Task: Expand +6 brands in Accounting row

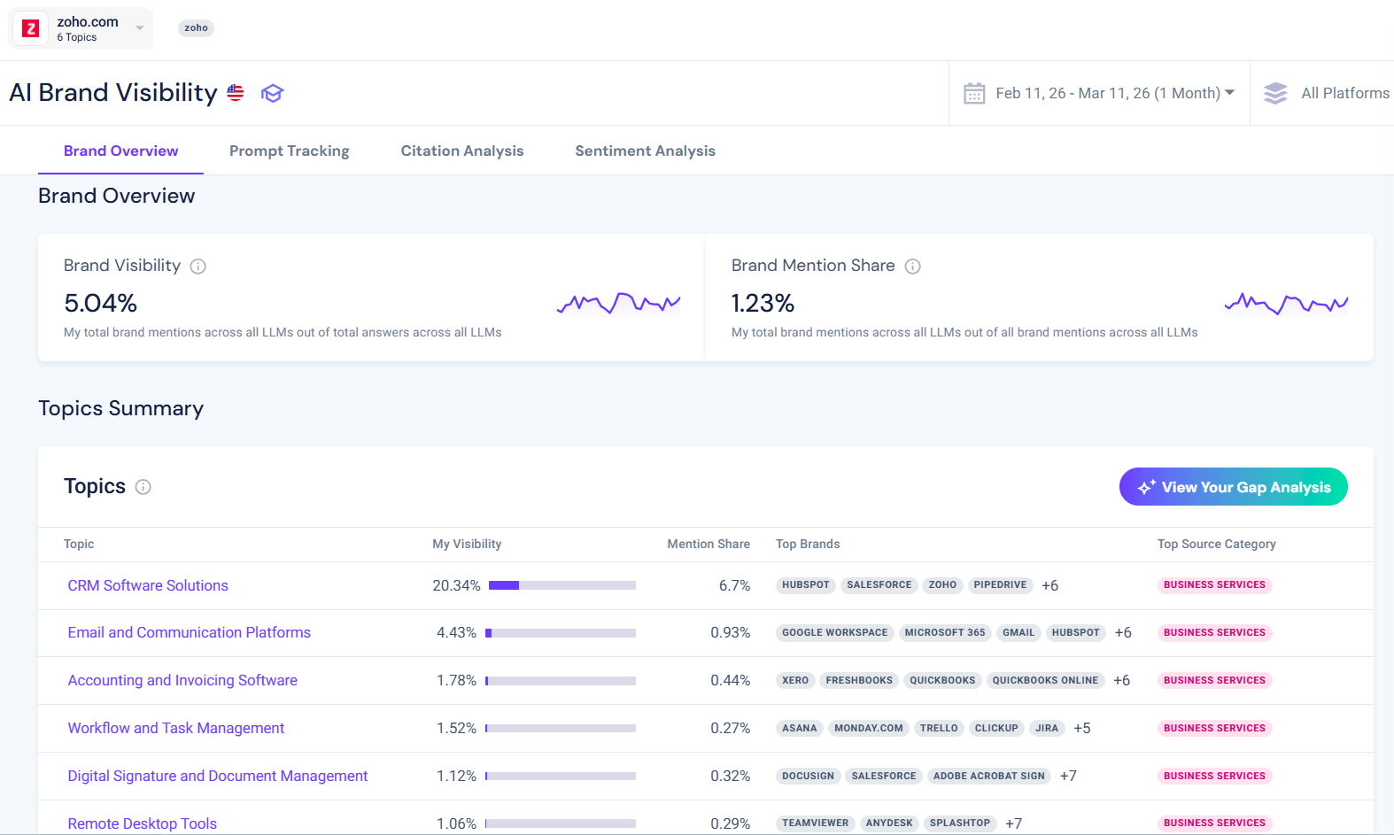Action: 1121,680
